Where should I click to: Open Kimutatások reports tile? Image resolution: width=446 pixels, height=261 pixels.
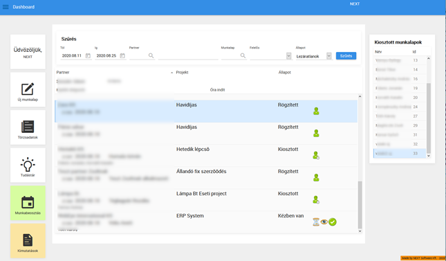[x=28, y=241]
